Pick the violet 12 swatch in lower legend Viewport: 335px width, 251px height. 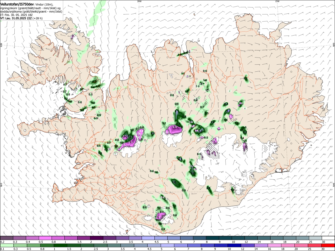(247, 245)
